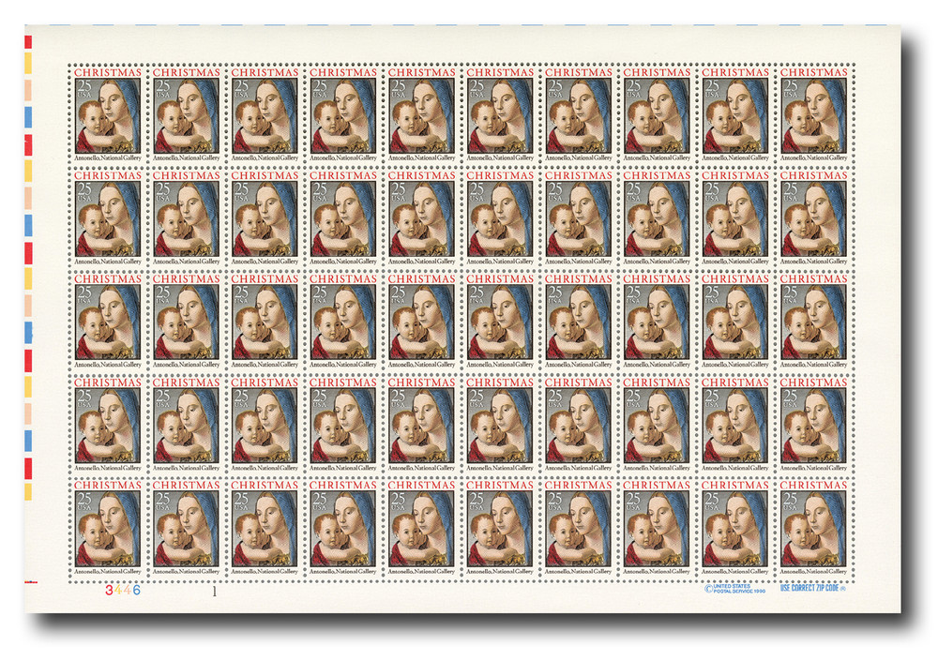
Task: Click the red digit 3 in plate number
Action: point(109,590)
